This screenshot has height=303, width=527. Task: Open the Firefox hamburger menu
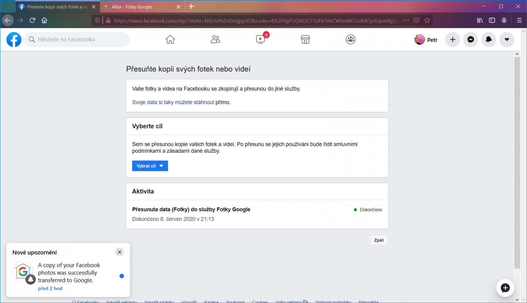click(519, 20)
